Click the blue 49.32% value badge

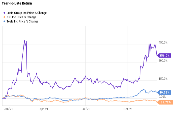point(165,92)
